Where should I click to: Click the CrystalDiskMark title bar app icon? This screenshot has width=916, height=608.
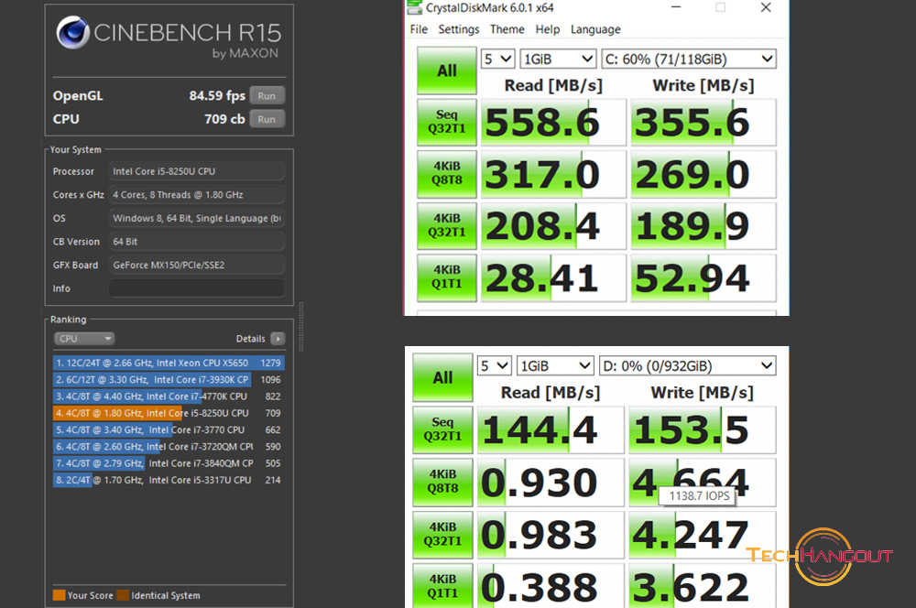[414, 7]
